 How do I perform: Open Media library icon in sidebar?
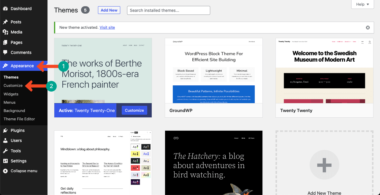[x=5, y=32]
